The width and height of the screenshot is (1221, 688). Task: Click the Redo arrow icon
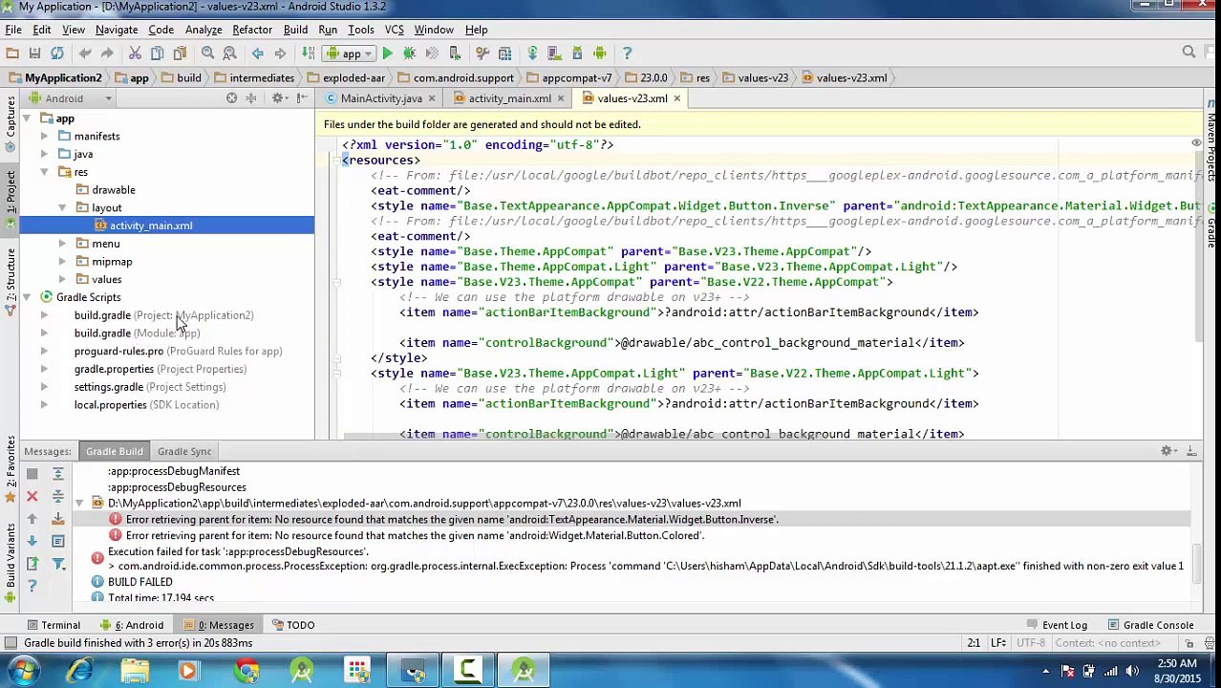coord(107,54)
